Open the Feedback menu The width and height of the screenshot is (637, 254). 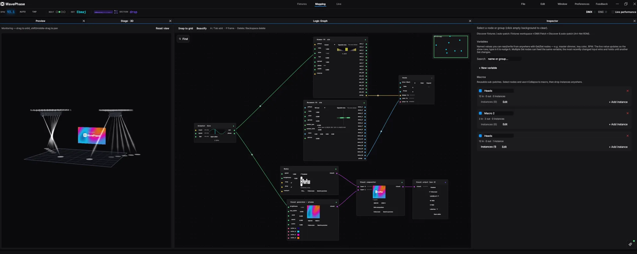pos(602,4)
